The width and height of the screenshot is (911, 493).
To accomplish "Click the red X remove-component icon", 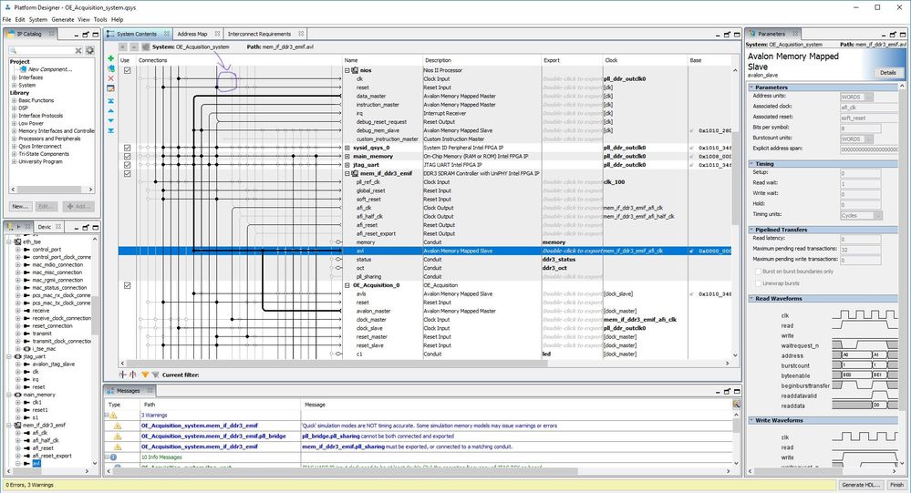I will (111, 78).
